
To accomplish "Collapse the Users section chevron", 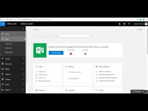I will (x=23, y=39).
